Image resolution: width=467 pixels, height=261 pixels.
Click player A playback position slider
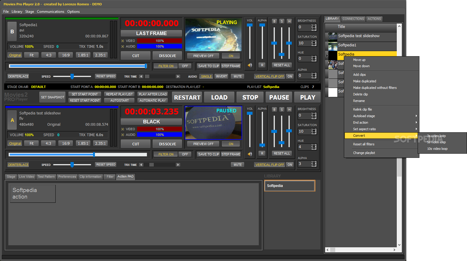[78, 155]
